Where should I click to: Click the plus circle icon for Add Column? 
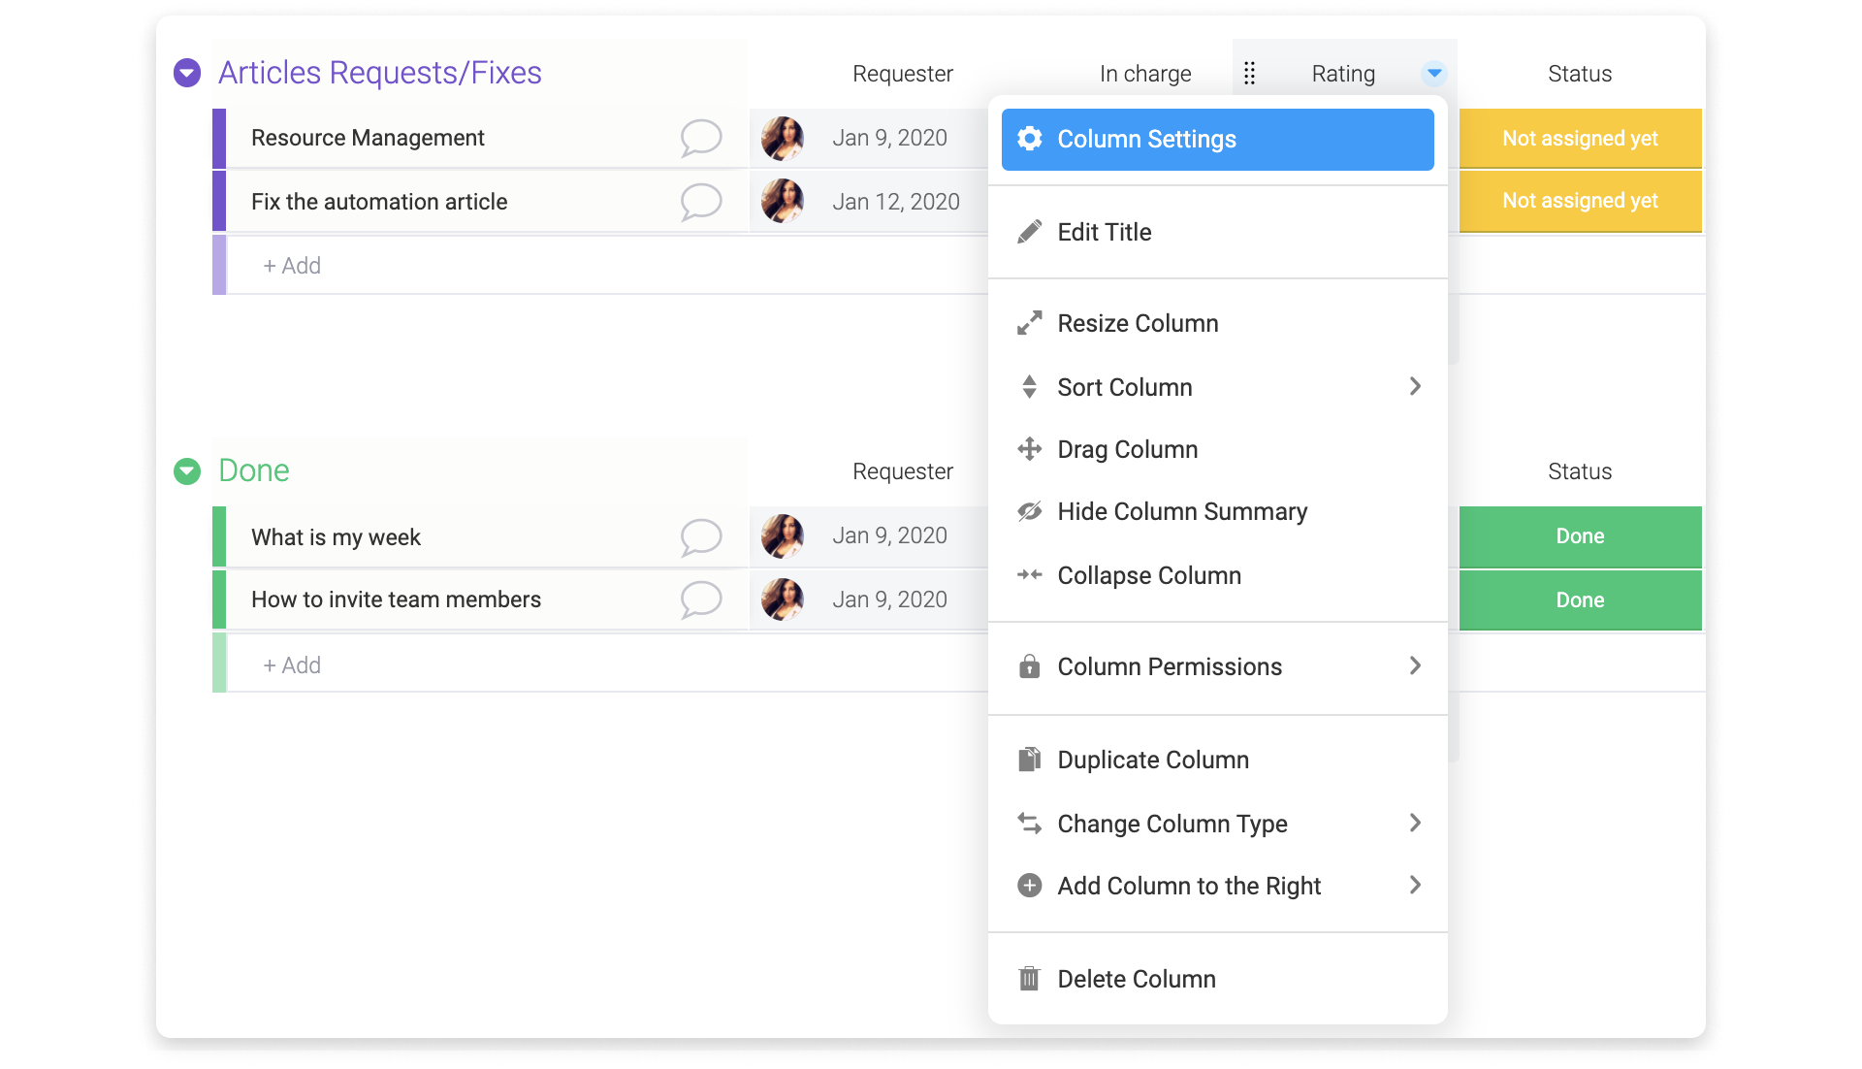[1030, 886]
